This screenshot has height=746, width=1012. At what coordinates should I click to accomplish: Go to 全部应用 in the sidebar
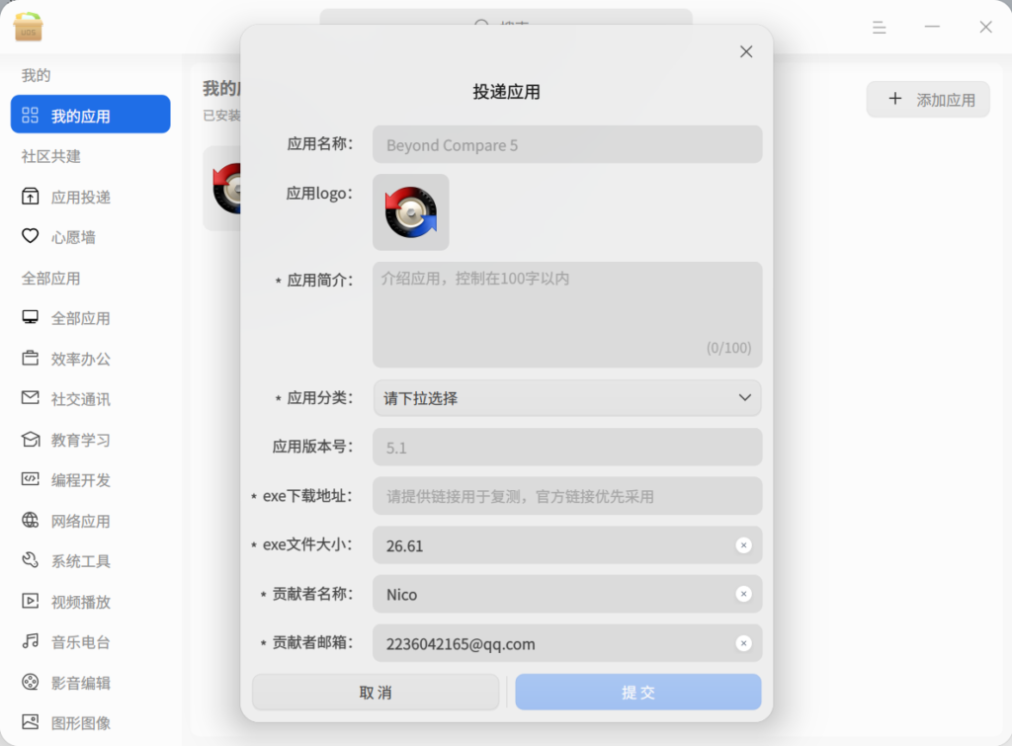click(80, 318)
